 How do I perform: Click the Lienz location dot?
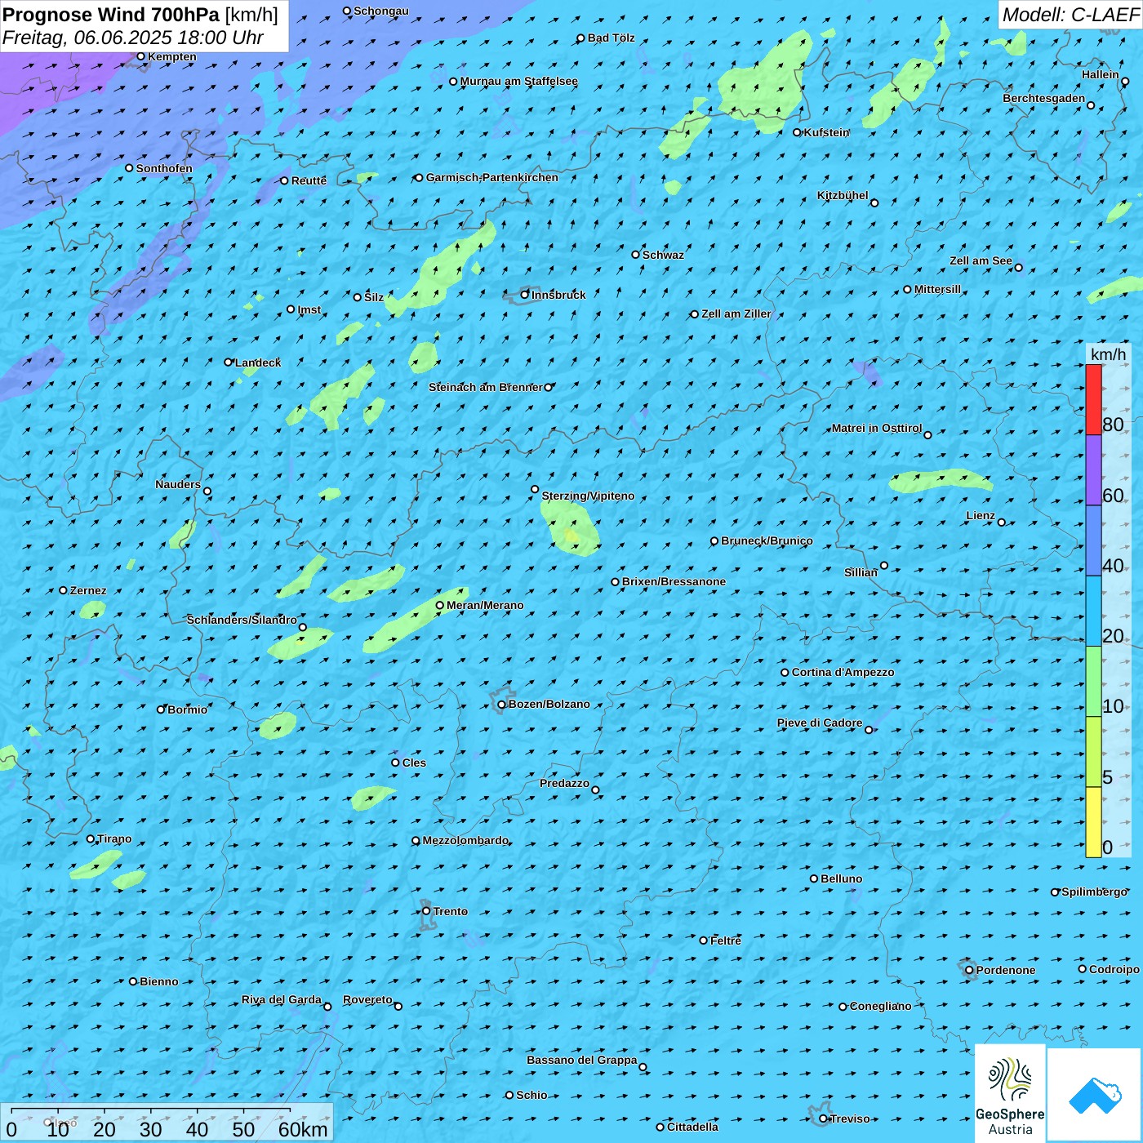pos(1002,523)
